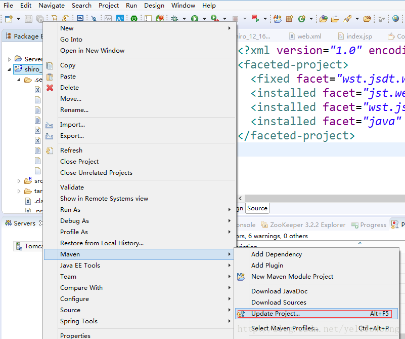
Task: Click the Update Project Maven icon
Action: [x=241, y=314]
